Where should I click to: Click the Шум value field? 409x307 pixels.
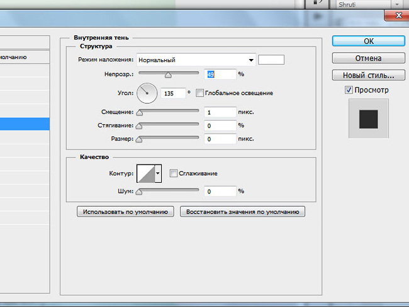click(x=220, y=191)
